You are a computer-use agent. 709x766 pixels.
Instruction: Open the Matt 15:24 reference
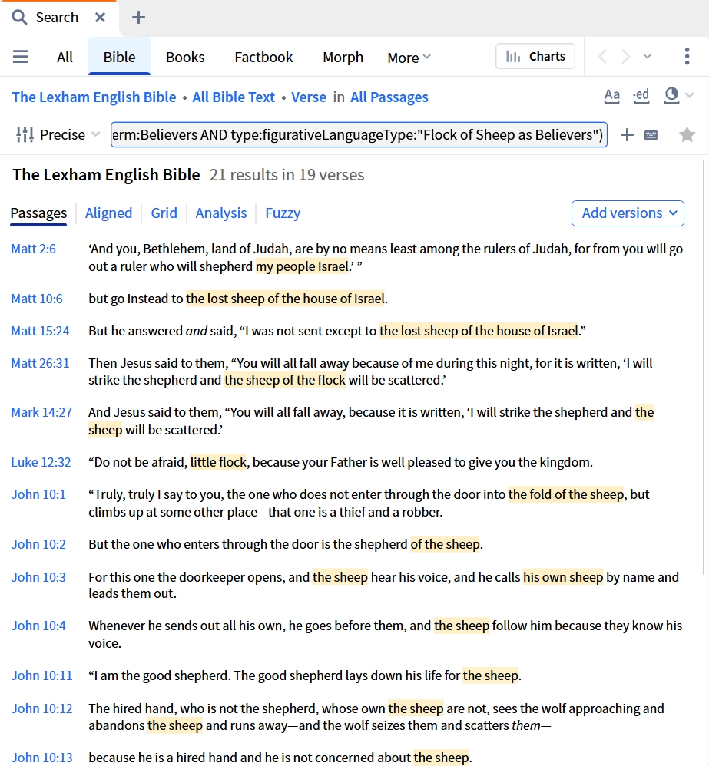click(x=40, y=331)
